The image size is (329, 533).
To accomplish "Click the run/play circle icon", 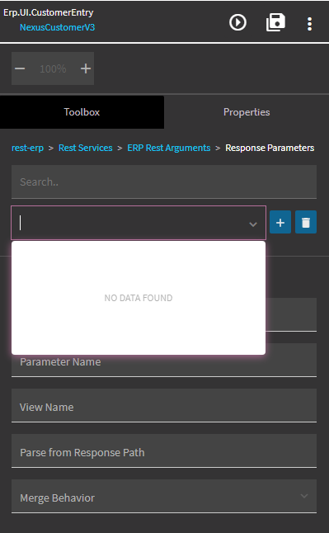I will click(237, 23).
